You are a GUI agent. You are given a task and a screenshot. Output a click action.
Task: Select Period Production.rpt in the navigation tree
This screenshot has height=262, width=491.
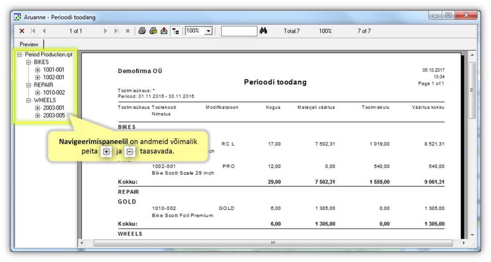[x=49, y=54]
